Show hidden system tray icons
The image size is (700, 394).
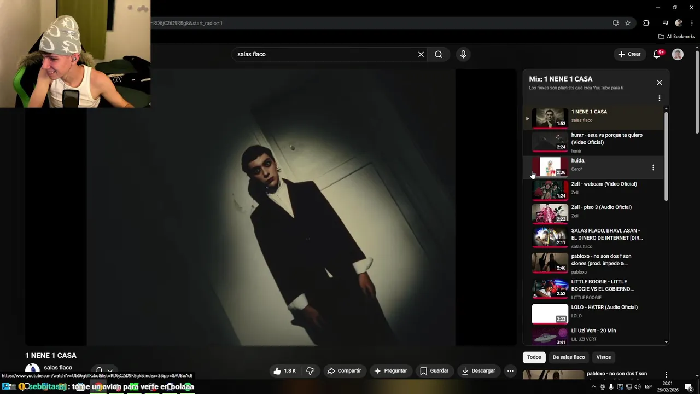click(594, 387)
